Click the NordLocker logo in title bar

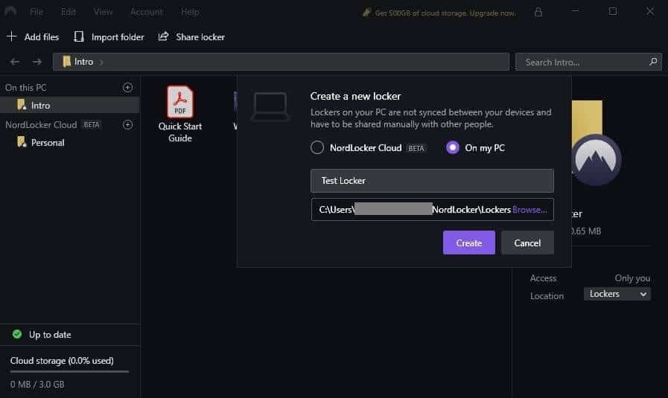coord(10,11)
